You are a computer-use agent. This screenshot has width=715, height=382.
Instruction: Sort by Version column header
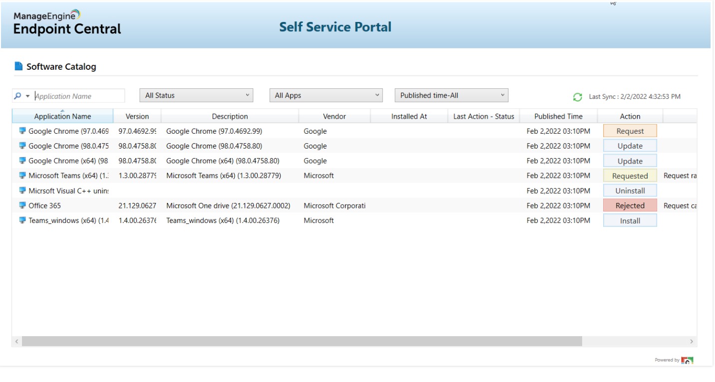tap(137, 116)
